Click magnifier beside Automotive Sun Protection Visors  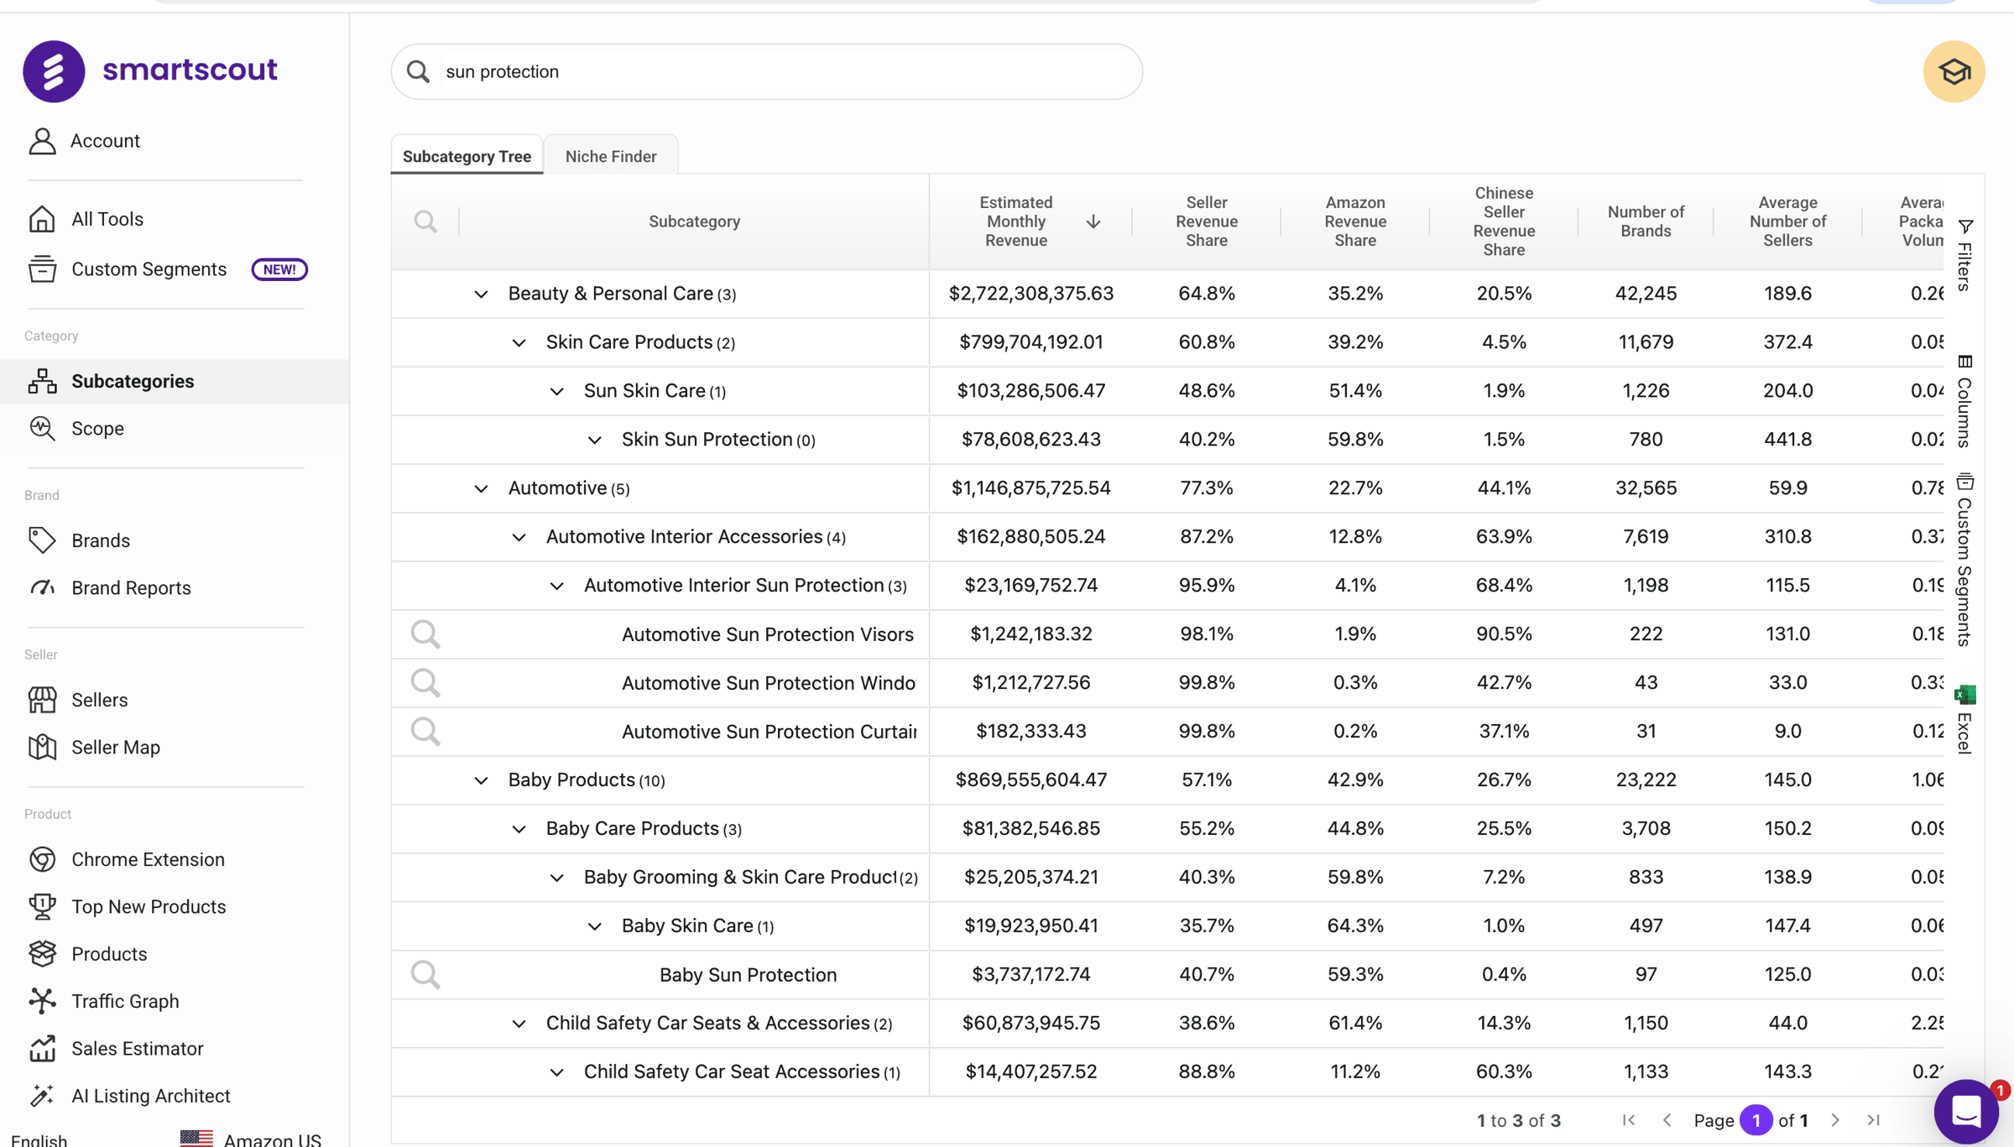[x=425, y=633]
